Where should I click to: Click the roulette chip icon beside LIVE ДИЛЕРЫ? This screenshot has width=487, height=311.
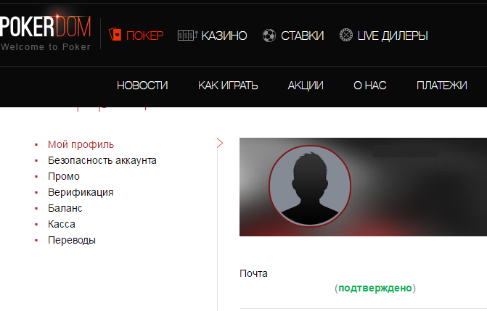(346, 35)
